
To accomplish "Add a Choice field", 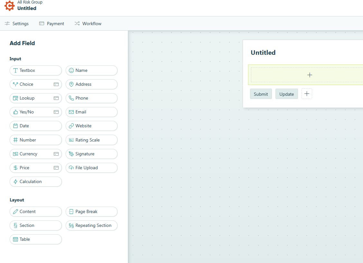I will pyautogui.click(x=36, y=84).
